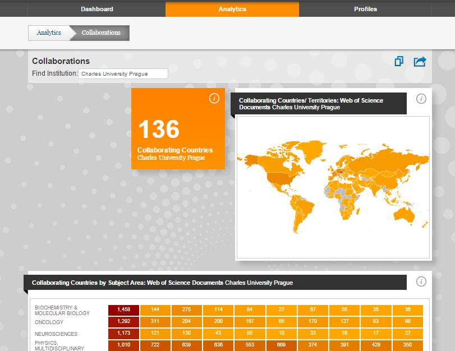Screen dimensions: 455x351
Task: Open info icon for Subject Area panel
Action: click(421, 281)
